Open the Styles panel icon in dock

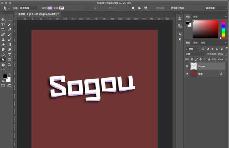[180, 26]
